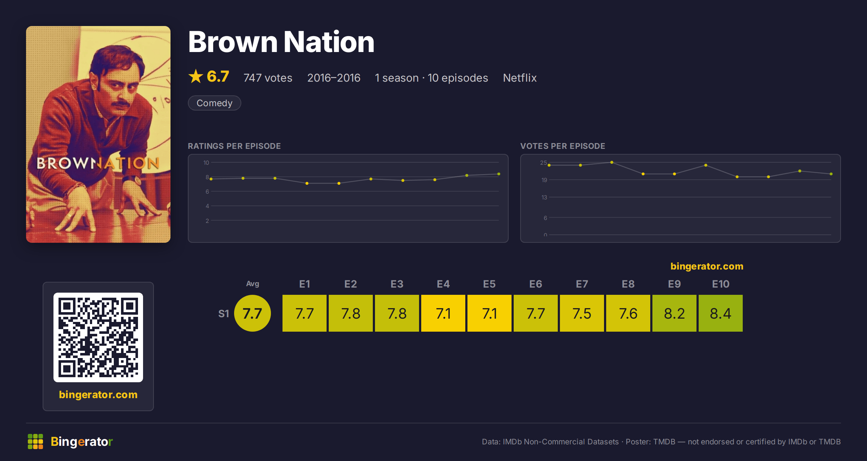Click the E7 column header
The image size is (867, 461).
(582, 284)
